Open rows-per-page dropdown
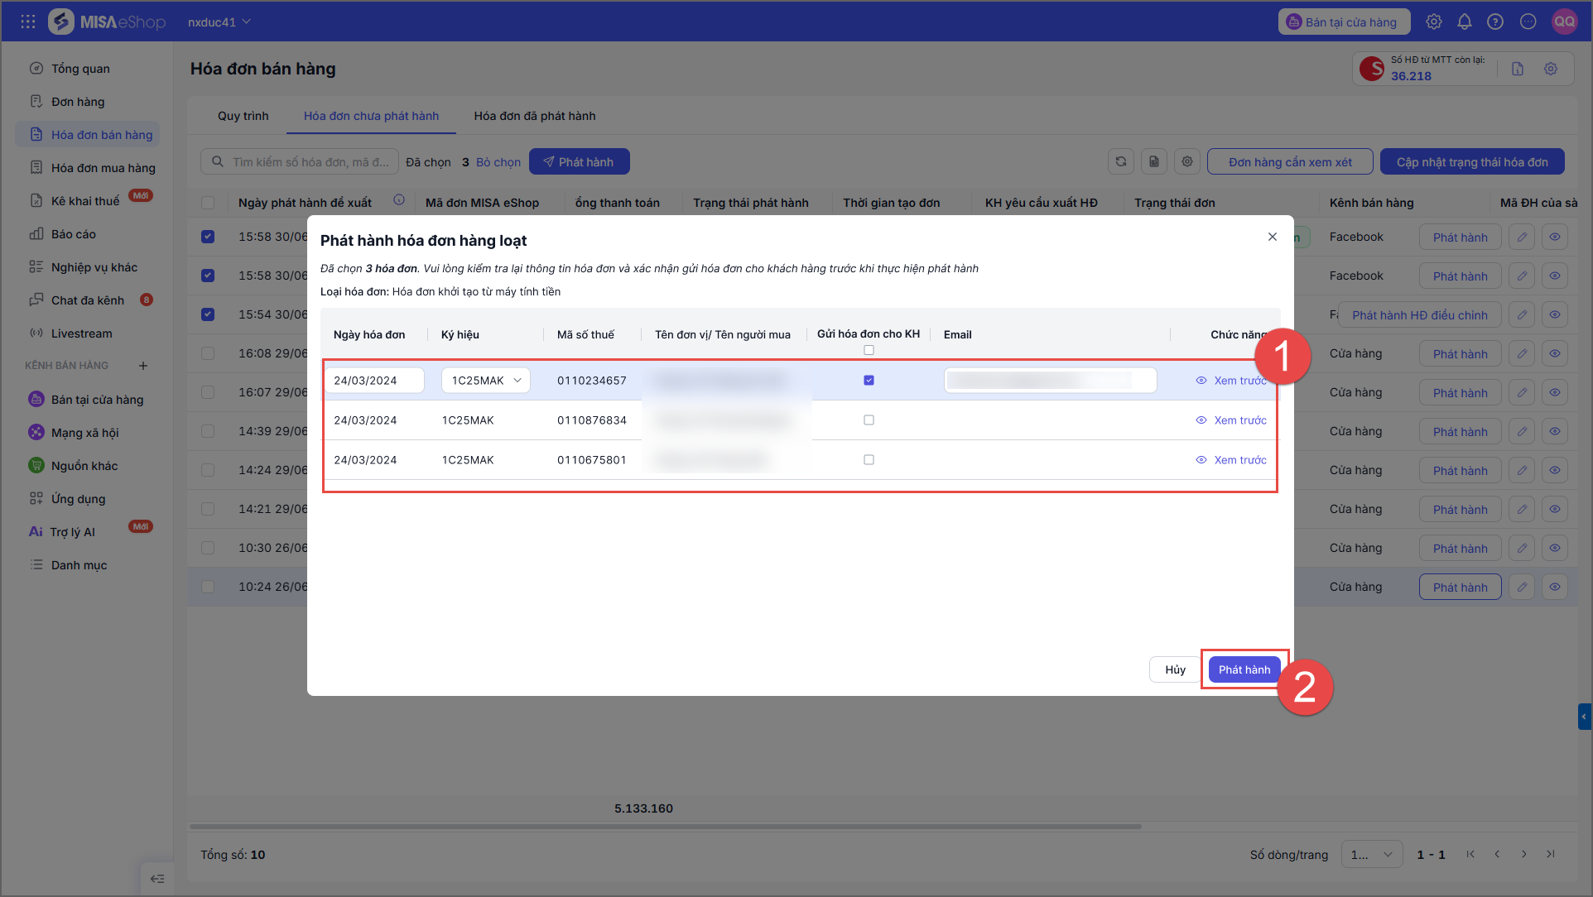Screen dimensions: 1593x897 pyautogui.click(x=1371, y=854)
